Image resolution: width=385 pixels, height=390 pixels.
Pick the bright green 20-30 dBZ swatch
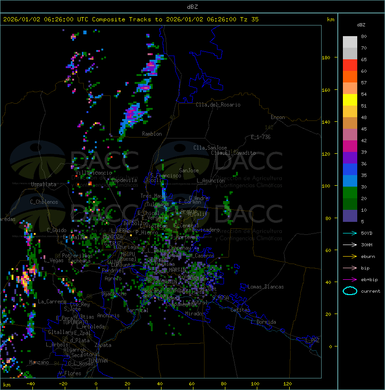(350, 193)
